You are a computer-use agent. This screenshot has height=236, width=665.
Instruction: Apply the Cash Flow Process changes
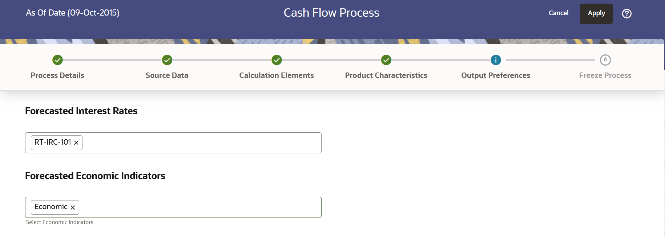coord(596,13)
